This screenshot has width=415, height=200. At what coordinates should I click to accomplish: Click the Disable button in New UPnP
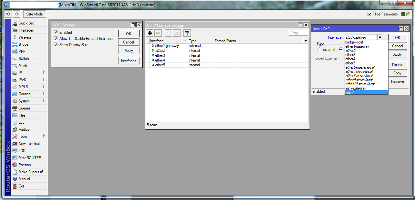tap(398, 65)
